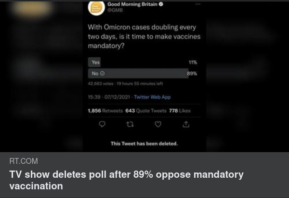Click the retweet arrows icon
The image size is (289, 198).
tap(129, 124)
